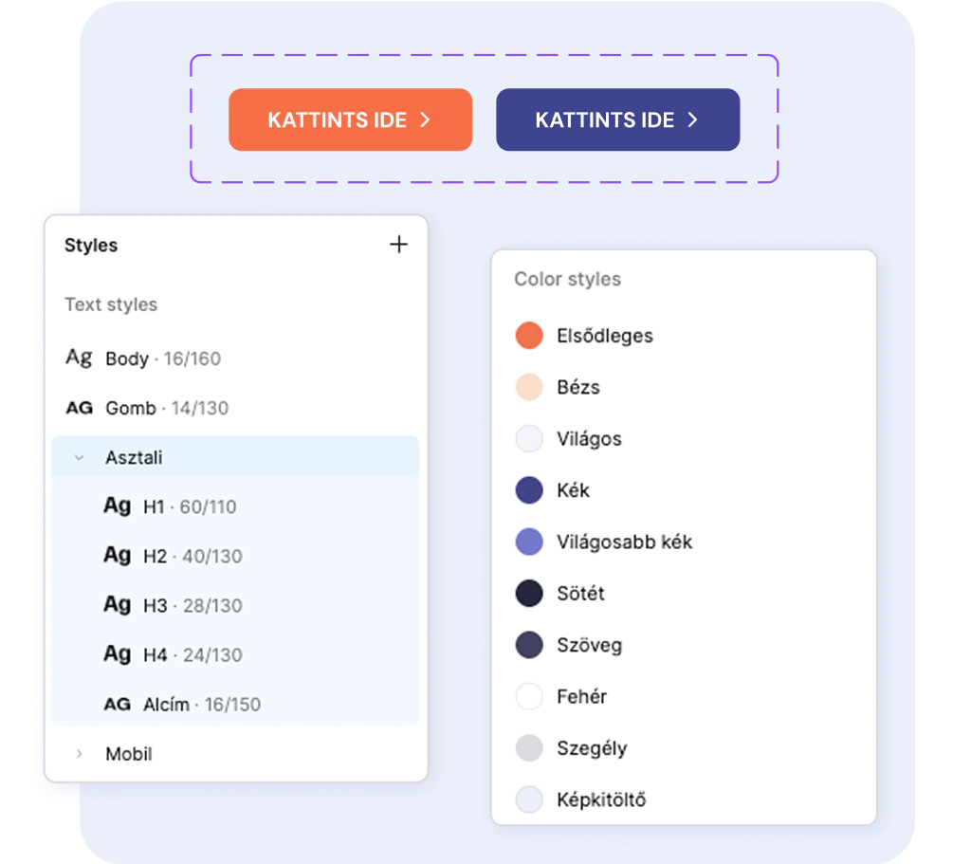
Task: Select the Ag preview icon for H2
Action: (x=117, y=555)
